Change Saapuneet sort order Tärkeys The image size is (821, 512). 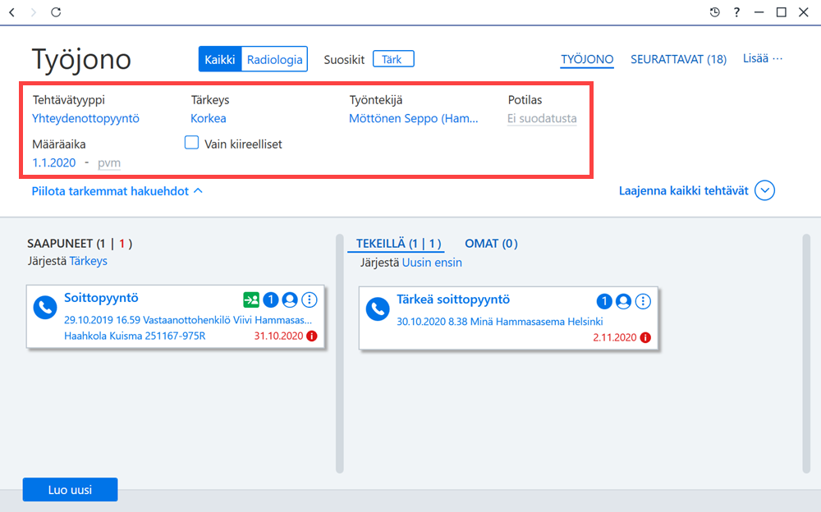point(88,261)
